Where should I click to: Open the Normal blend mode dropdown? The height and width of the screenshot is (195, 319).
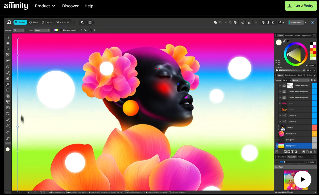pyautogui.click(x=300, y=80)
